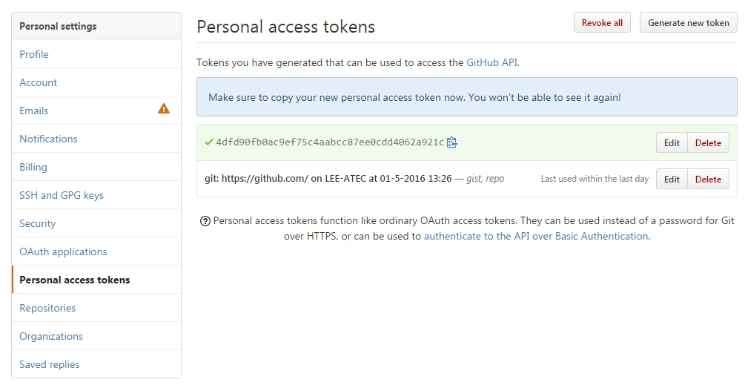The image size is (745, 385).
Task: Click the question mark help icon
Action: point(205,221)
